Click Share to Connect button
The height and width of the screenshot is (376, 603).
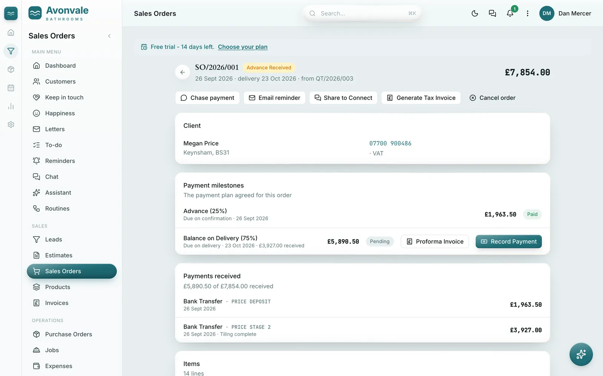(x=343, y=98)
